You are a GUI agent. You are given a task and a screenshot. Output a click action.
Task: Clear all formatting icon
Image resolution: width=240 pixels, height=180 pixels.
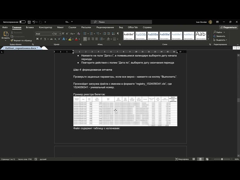tap(78, 33)
